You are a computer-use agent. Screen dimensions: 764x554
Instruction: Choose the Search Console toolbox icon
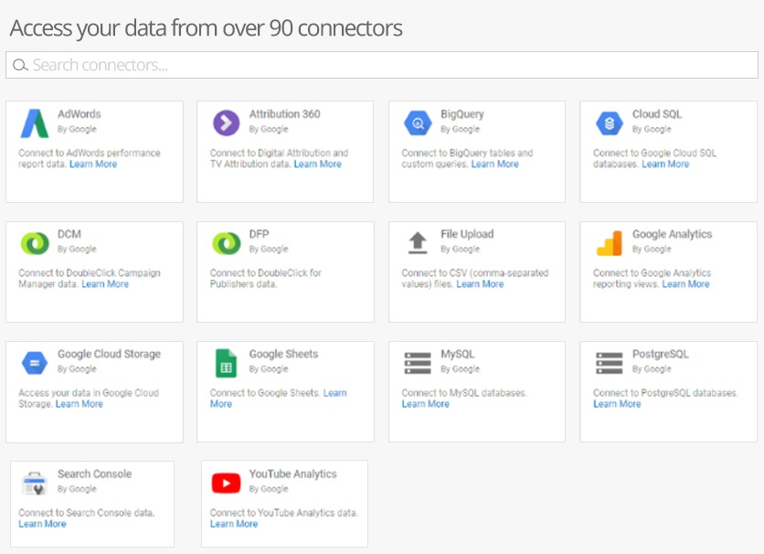(35, 484)
